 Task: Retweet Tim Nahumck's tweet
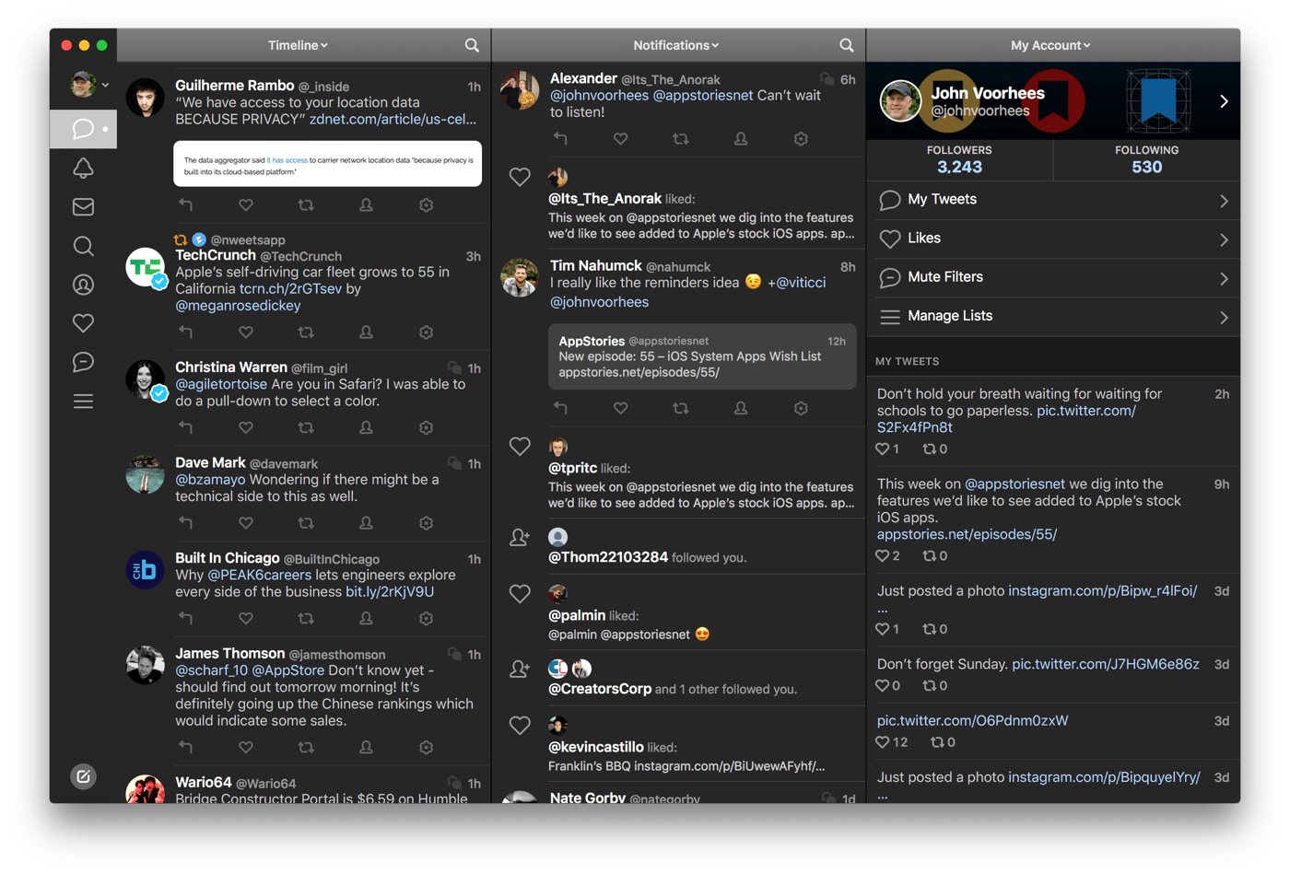point(681,408)
